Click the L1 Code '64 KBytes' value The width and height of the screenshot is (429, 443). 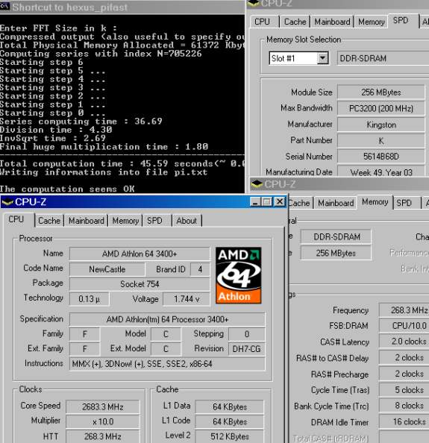(230, 422)
